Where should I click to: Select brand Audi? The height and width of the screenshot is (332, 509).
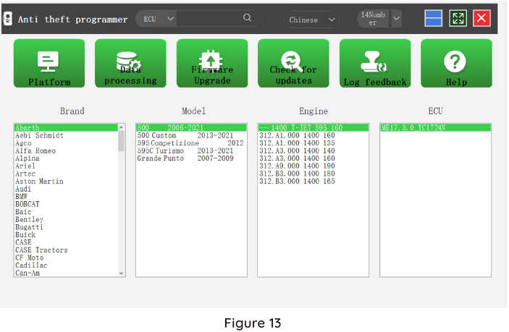pos(66,189)
